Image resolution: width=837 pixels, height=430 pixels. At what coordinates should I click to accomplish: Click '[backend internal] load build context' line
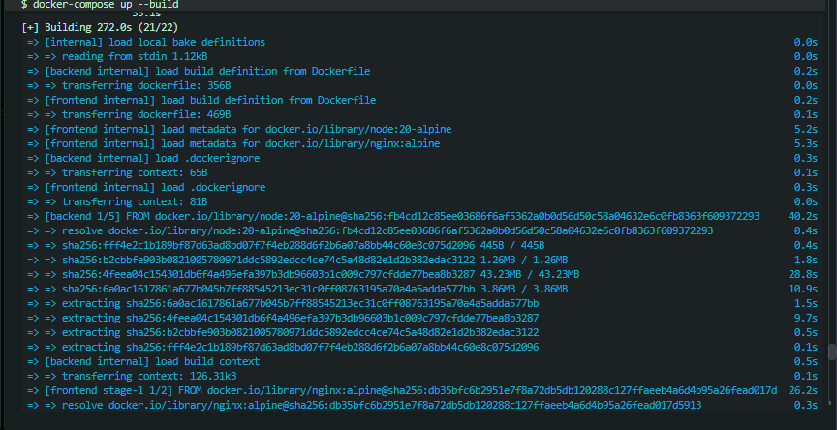click(x=143, y=361)
